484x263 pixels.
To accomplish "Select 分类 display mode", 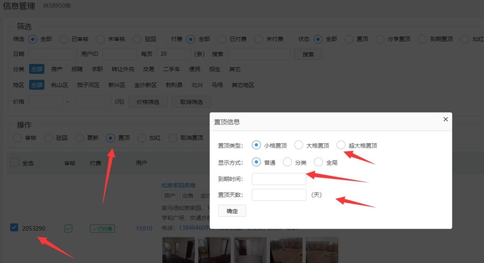I will pos(287,162).
